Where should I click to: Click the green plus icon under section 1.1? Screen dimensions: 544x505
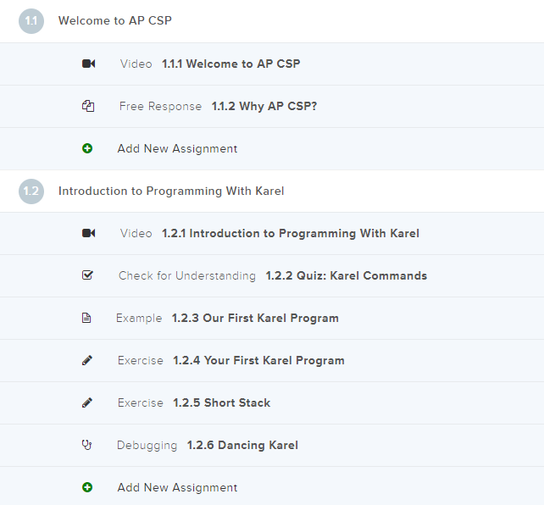87,148
